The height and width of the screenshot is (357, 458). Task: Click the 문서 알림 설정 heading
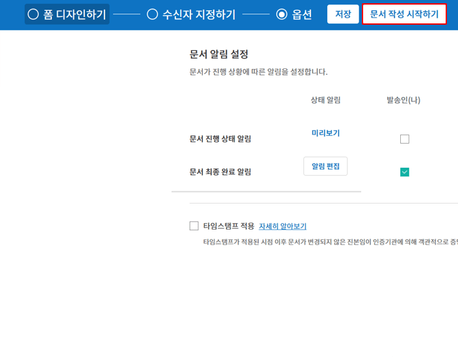[x=219, y=54]
